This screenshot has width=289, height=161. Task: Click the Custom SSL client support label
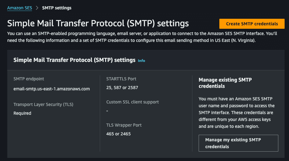pyautogui.click(x=132, y=102)
